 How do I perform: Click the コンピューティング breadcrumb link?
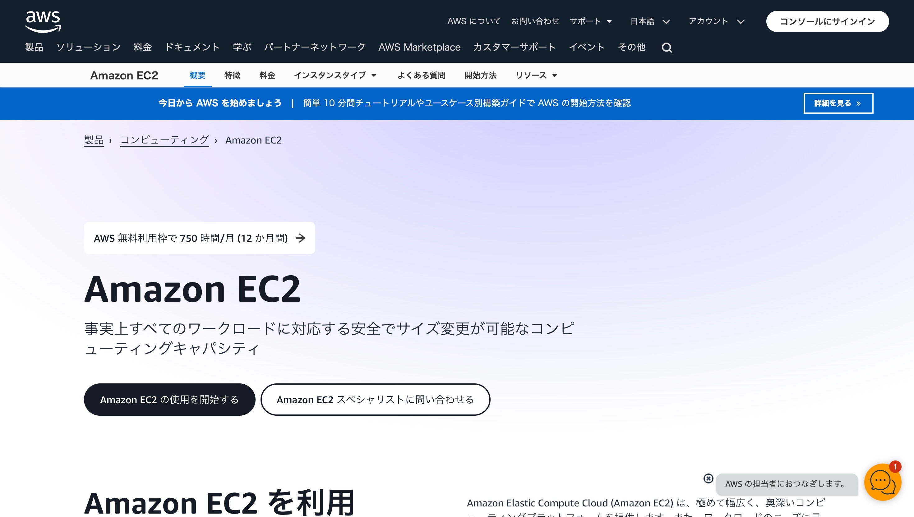pos(164,140)
